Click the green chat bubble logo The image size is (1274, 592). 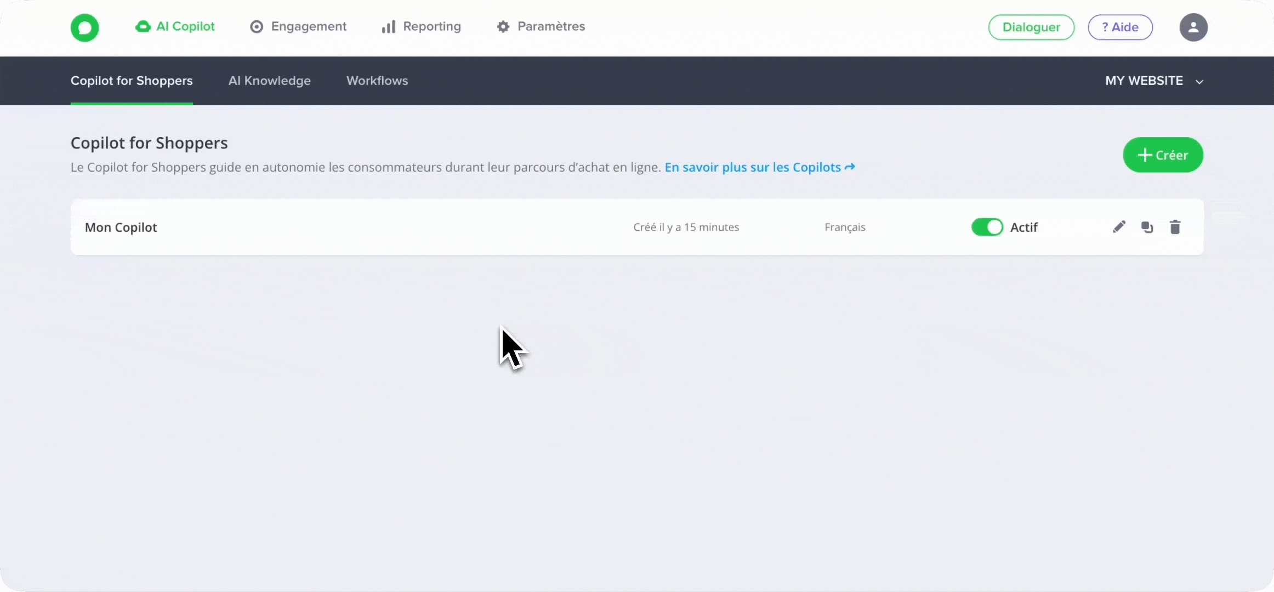click(x=84, y=27)
